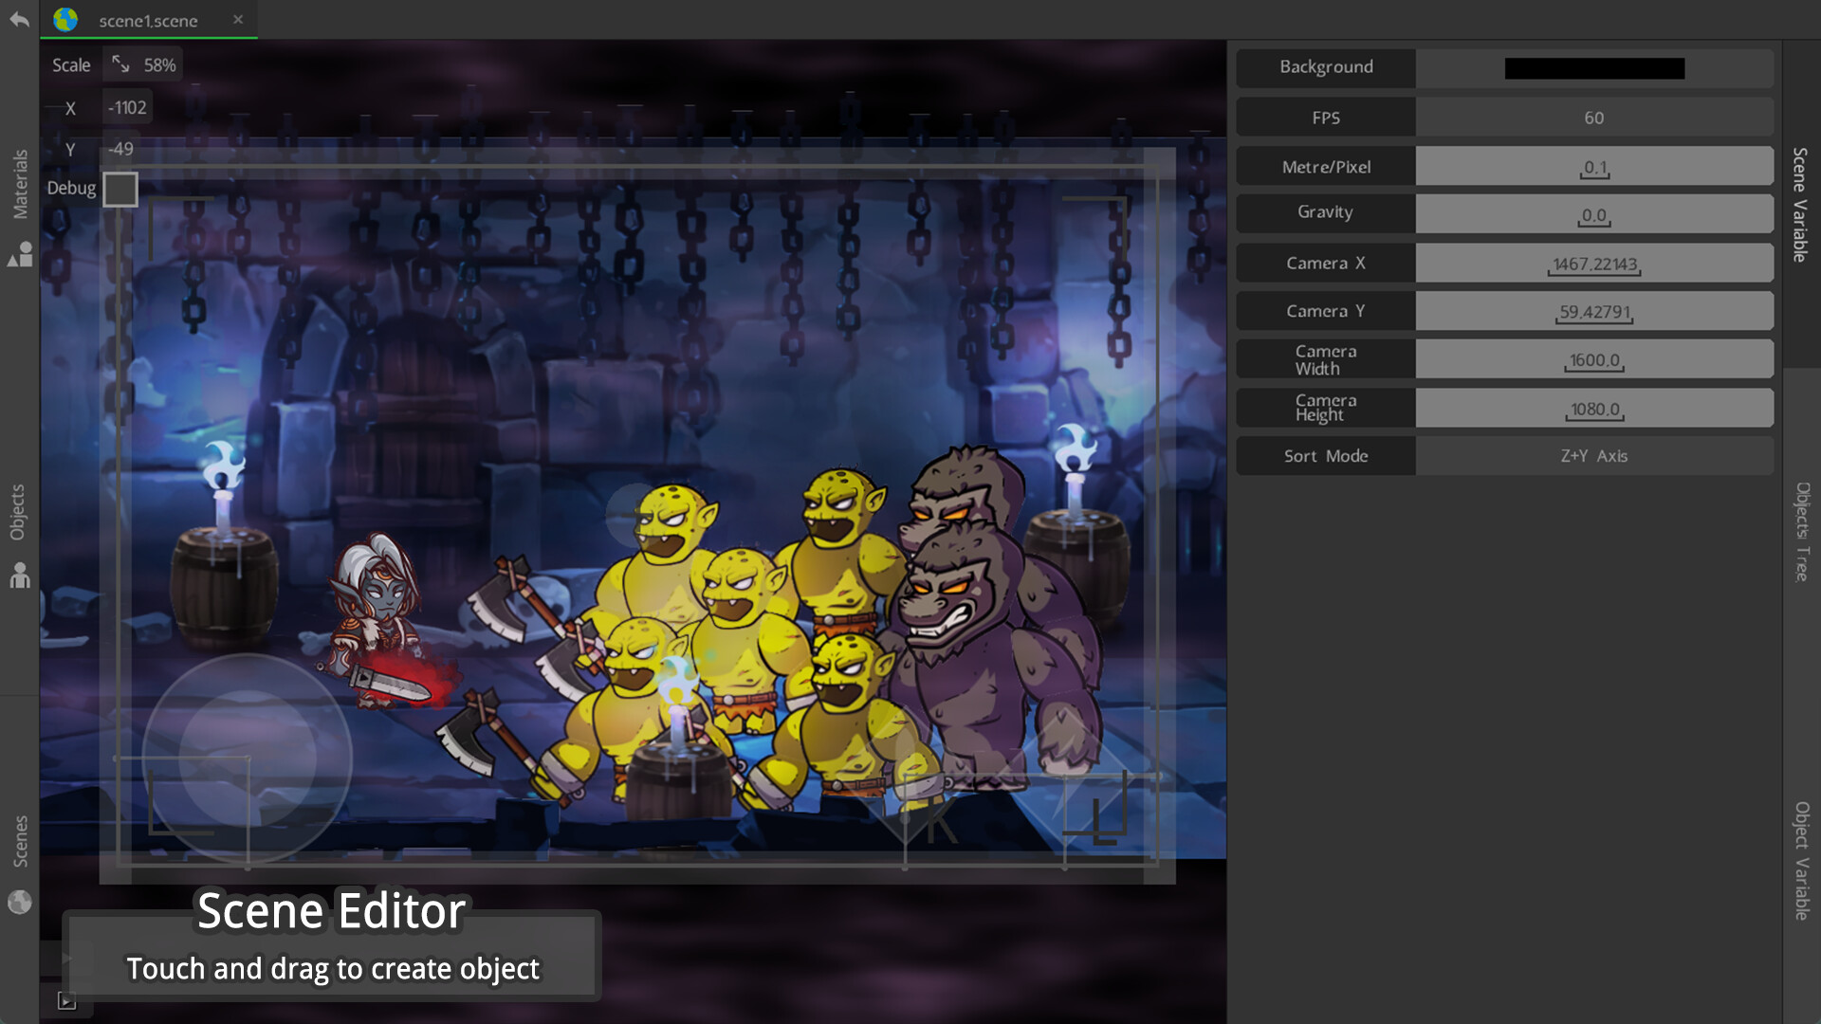Open the Scenes globe icon
Viewport: 1821px width, 1024px height.
(21, 903)
